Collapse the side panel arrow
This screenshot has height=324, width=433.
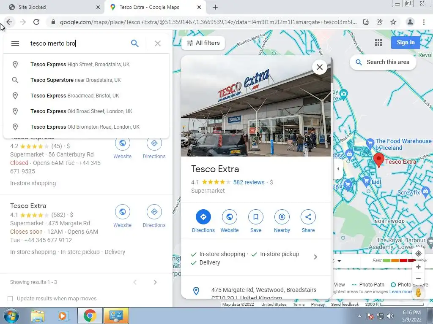(x=338, y=169)
